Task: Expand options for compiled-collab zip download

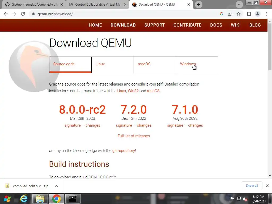Action: (x=57, y=186)
